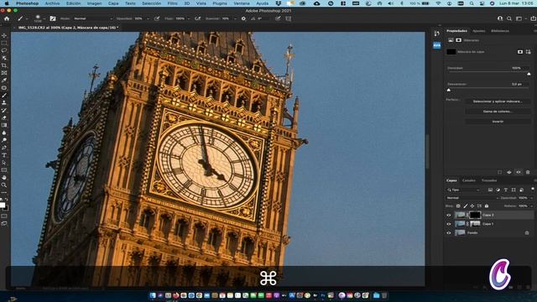The height and width of the screenshot is (302, 537).
Task: Open the Filtro menu
Action: point(172,3)
